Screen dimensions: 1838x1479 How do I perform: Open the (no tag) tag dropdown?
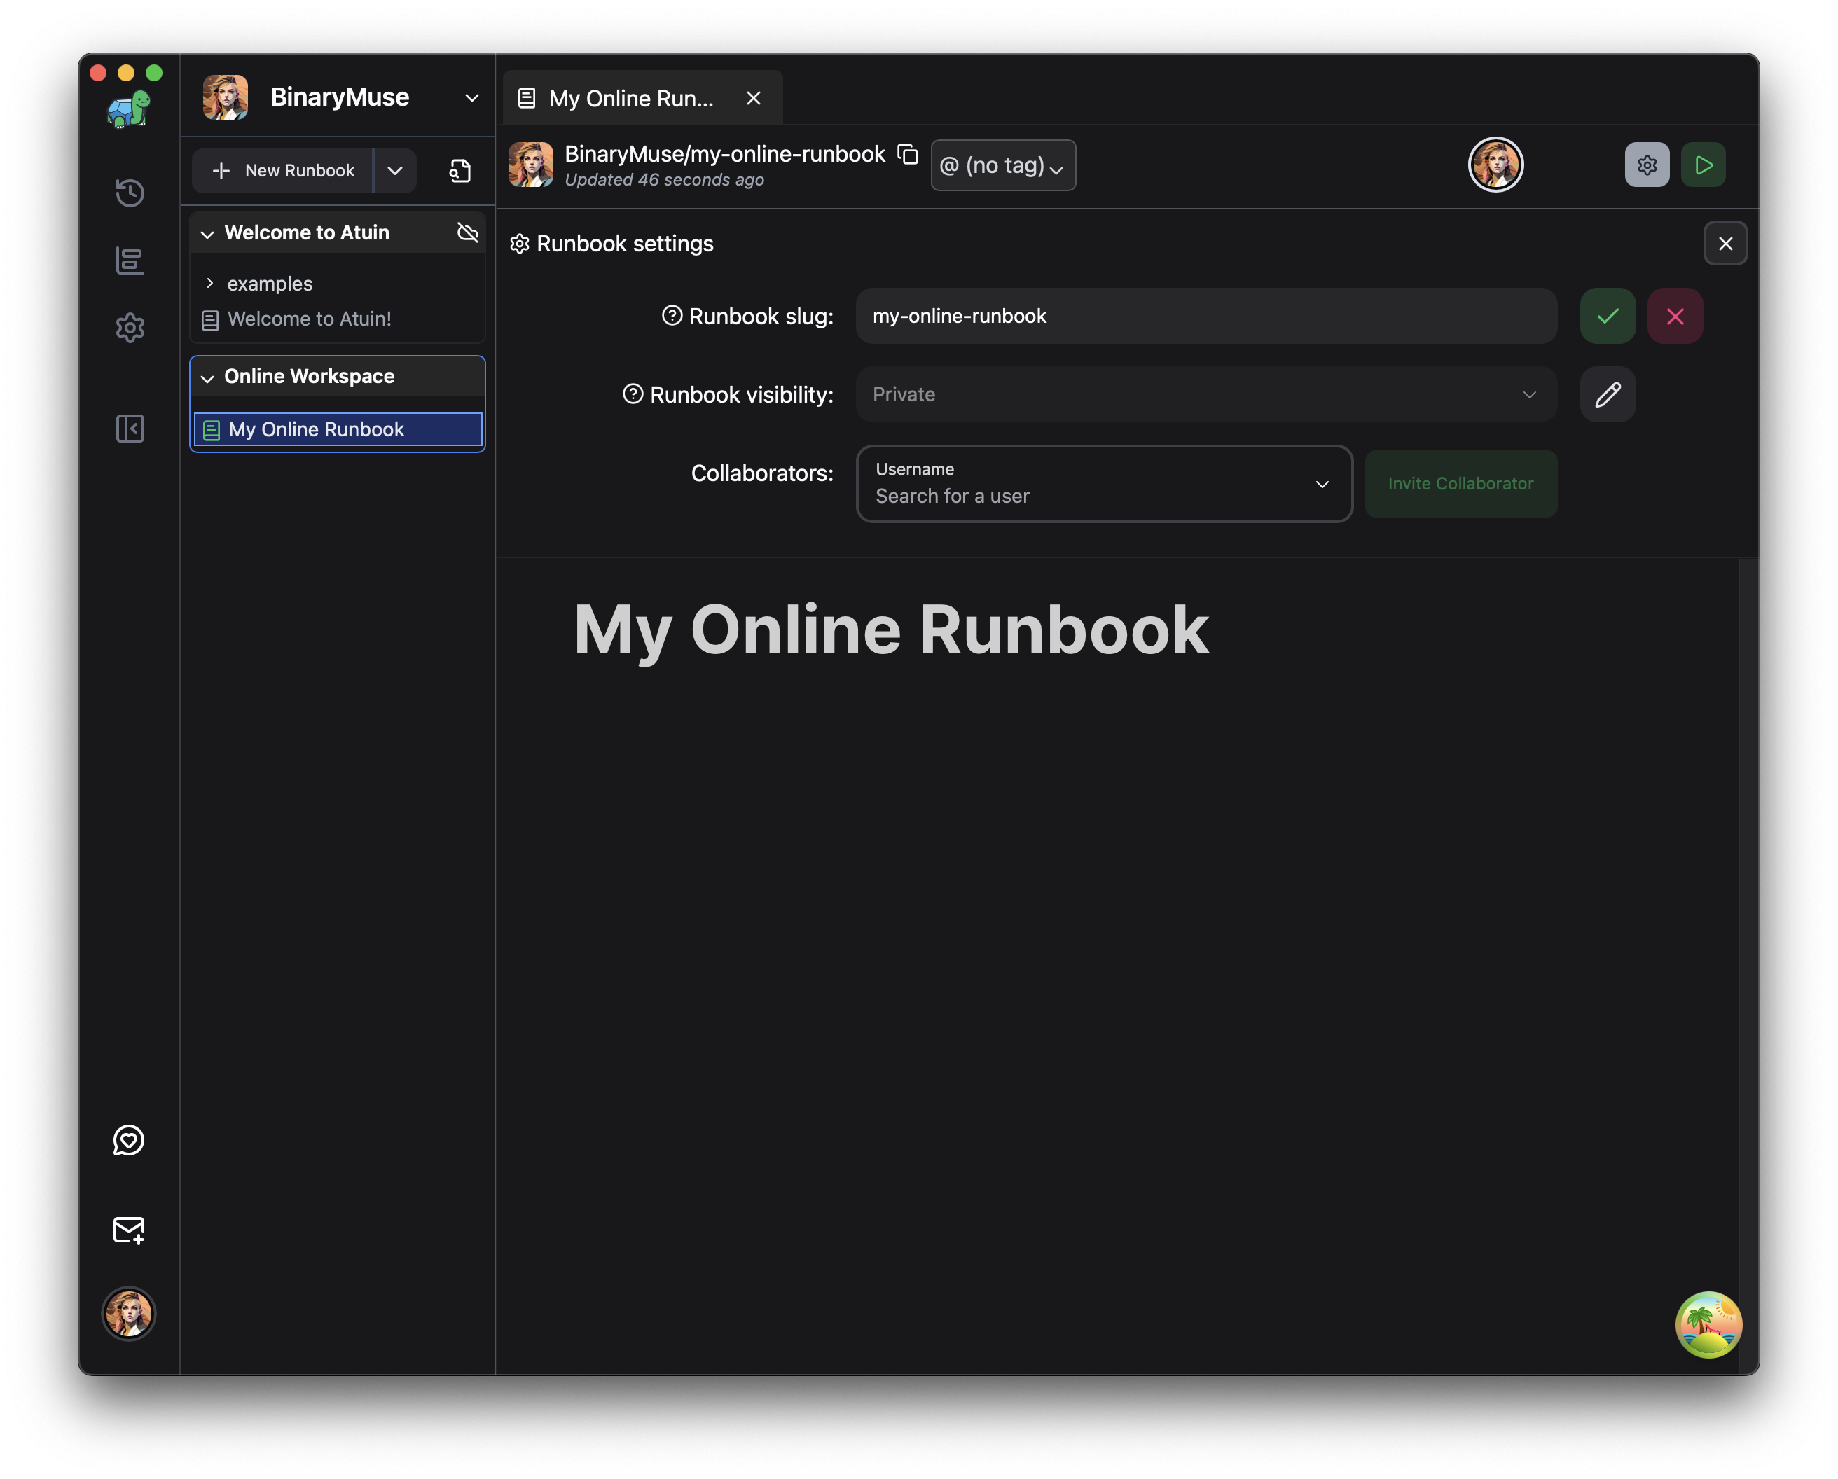click(1002, 165)
